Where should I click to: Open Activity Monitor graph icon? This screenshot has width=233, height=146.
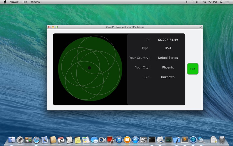[x=168, y=140]
